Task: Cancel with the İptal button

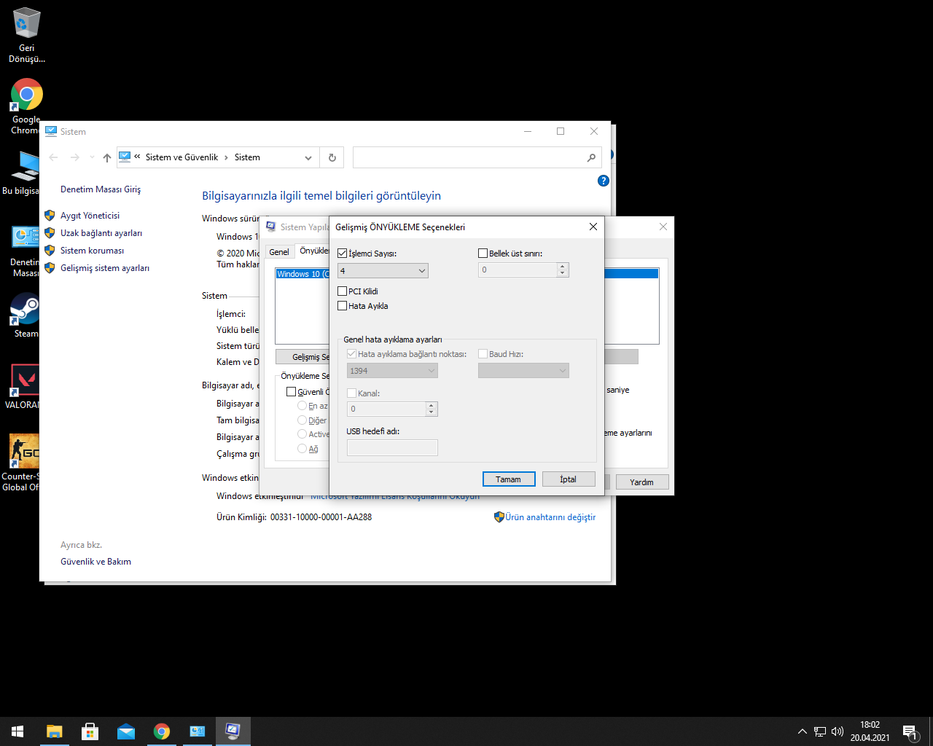Action: coord(569,479)
